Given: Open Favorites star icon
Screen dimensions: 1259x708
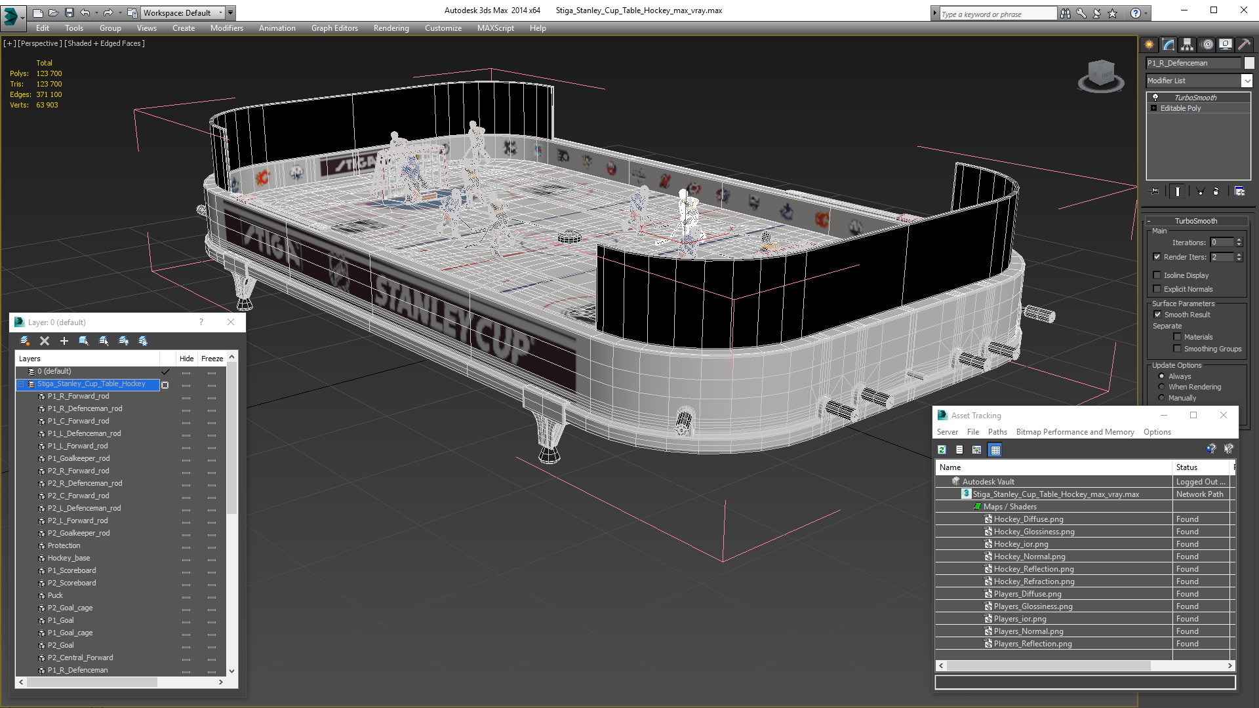Looking at the screenshot, I should coord(1113,13).
